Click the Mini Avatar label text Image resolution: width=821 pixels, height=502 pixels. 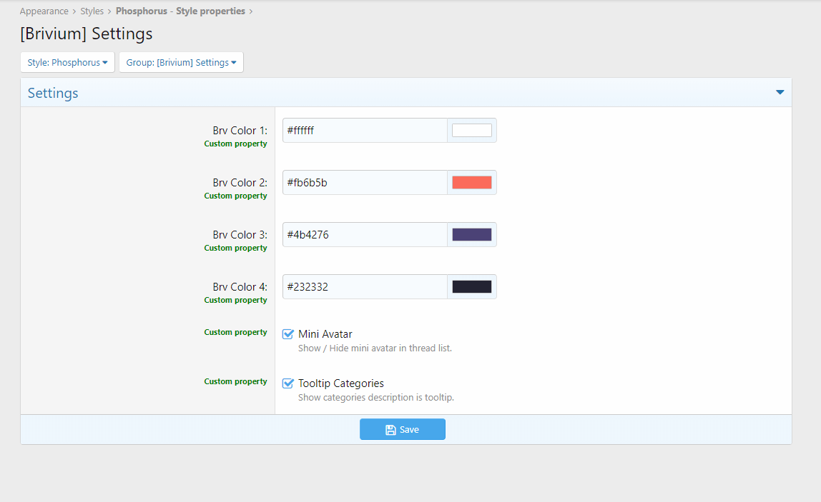point(325,334)
